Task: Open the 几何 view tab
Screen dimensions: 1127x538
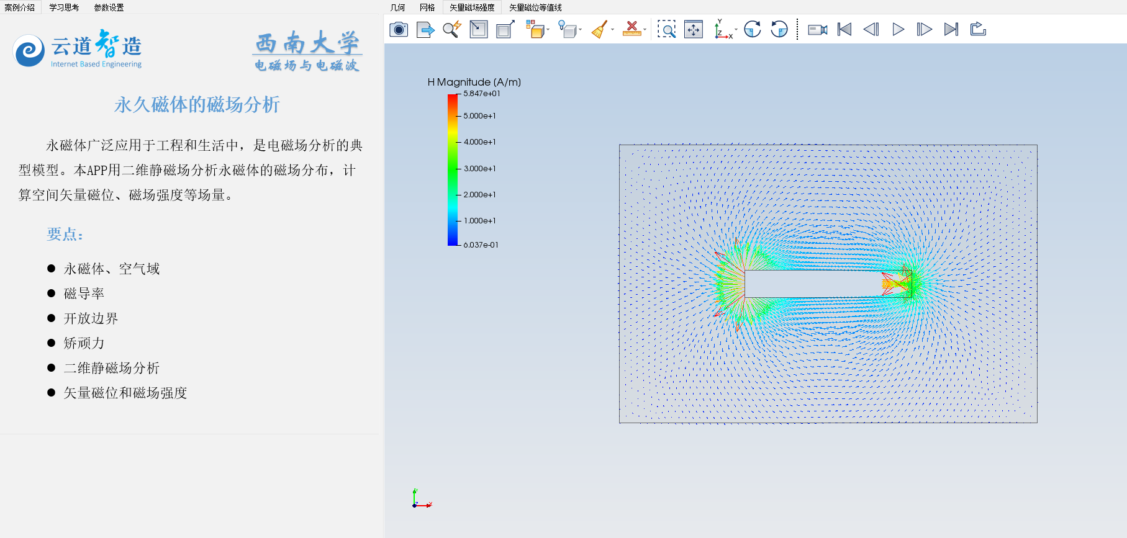Action: [398, 7]
